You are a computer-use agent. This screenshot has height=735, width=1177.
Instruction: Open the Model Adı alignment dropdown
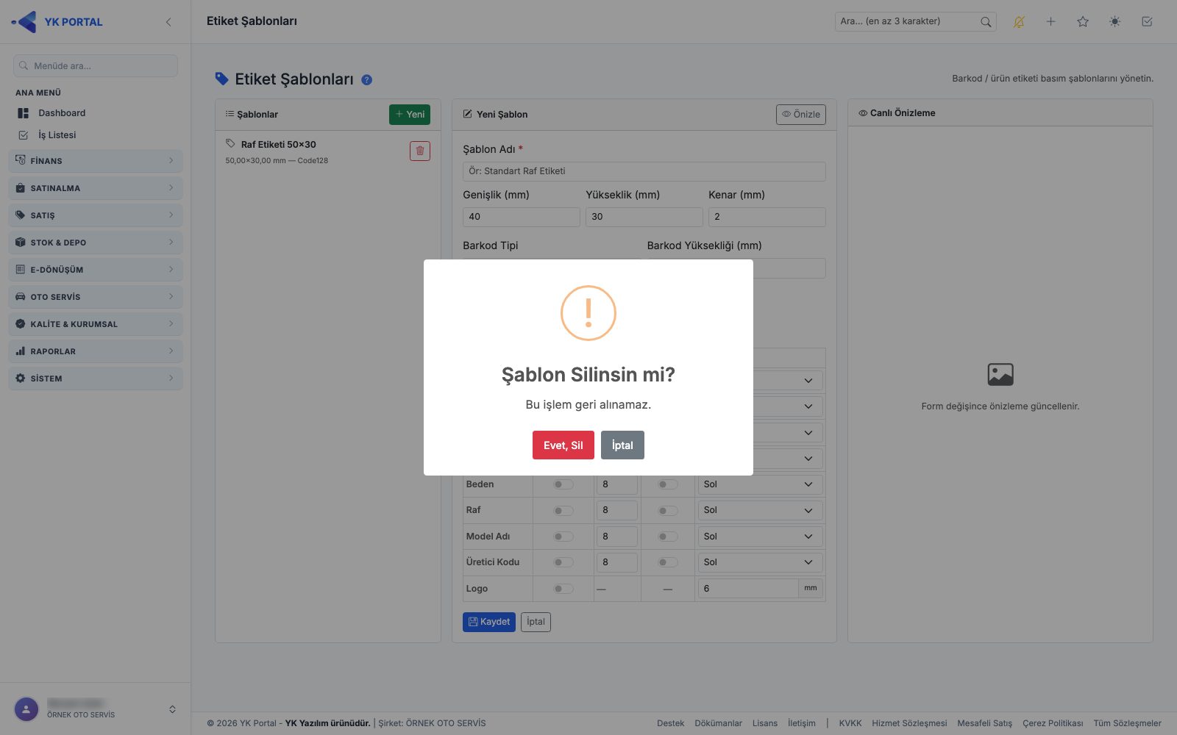click(760, 537)
